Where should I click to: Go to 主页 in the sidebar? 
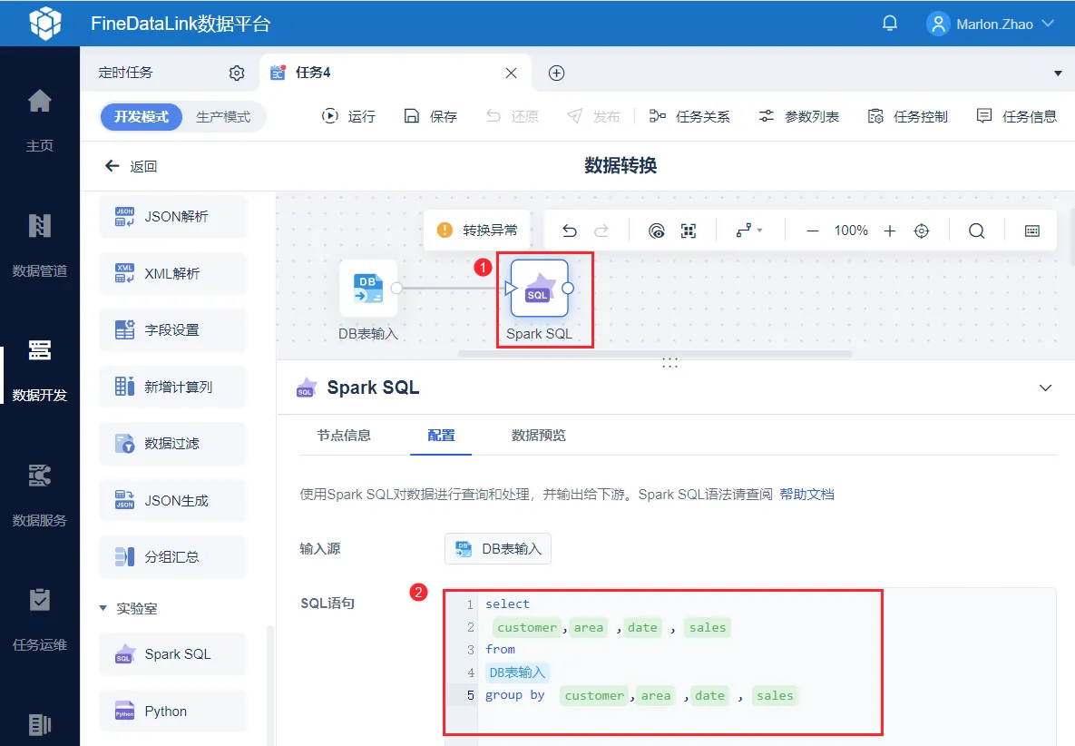pyautogui.click(x=40, y=121)
